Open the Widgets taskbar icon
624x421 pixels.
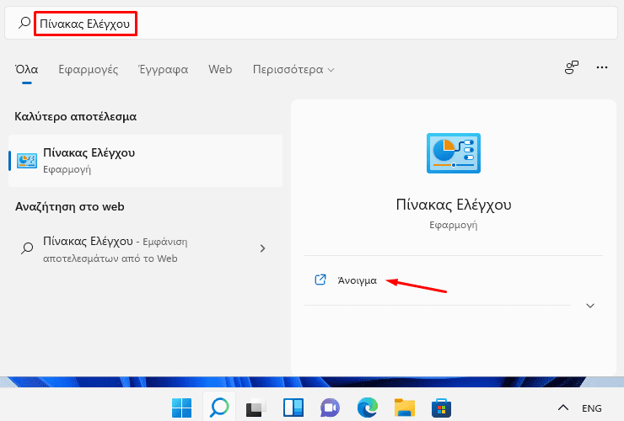point(293,408)
